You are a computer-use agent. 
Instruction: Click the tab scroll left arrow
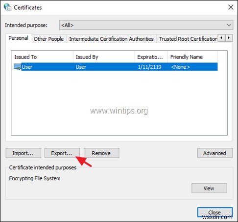point(221,38)
